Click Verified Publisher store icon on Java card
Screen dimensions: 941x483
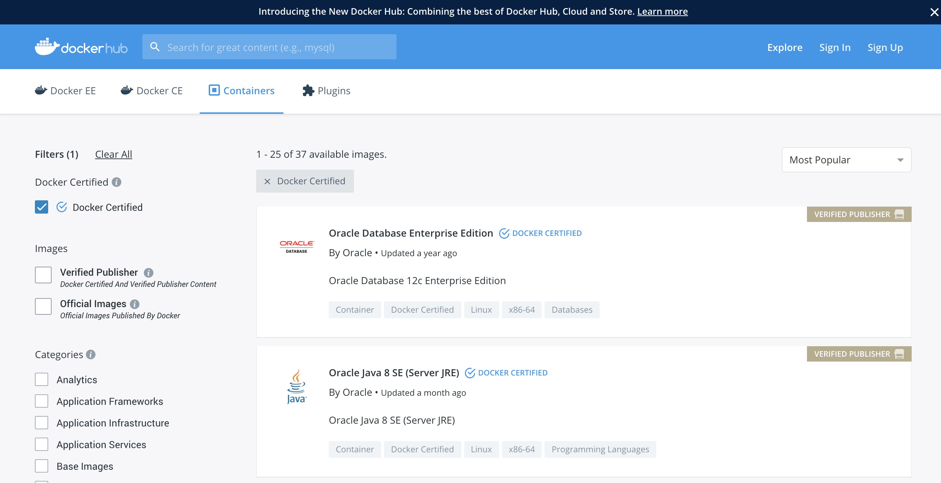(x=899, y=354)
